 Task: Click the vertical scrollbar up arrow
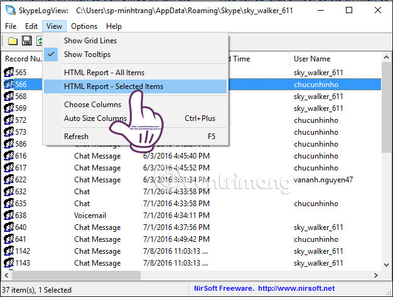[x=386, y=58]
